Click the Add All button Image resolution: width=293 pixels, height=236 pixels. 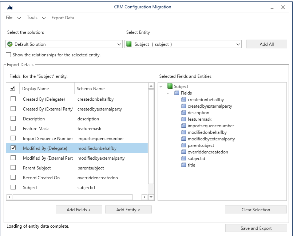pyautogui.click(x=267, y=44)
